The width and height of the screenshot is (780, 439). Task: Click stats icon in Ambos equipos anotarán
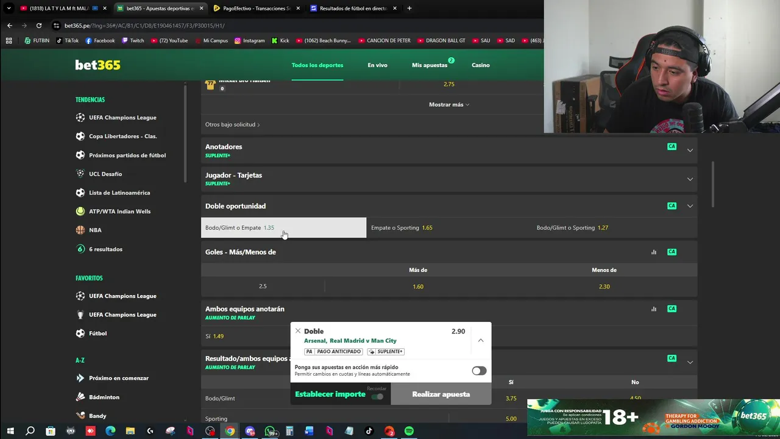pyautogui.click(x=654, y=309)
